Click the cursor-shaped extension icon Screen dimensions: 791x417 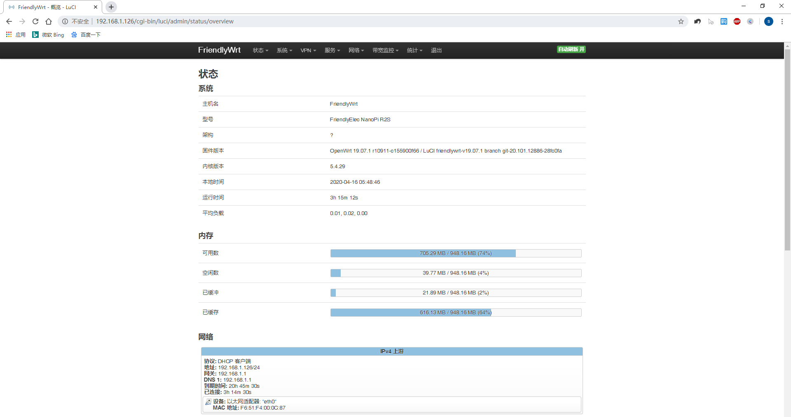coord(711,21)
